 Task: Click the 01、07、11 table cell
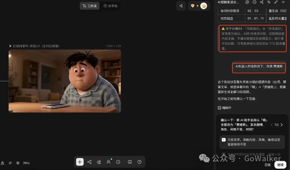pos(255,18)
